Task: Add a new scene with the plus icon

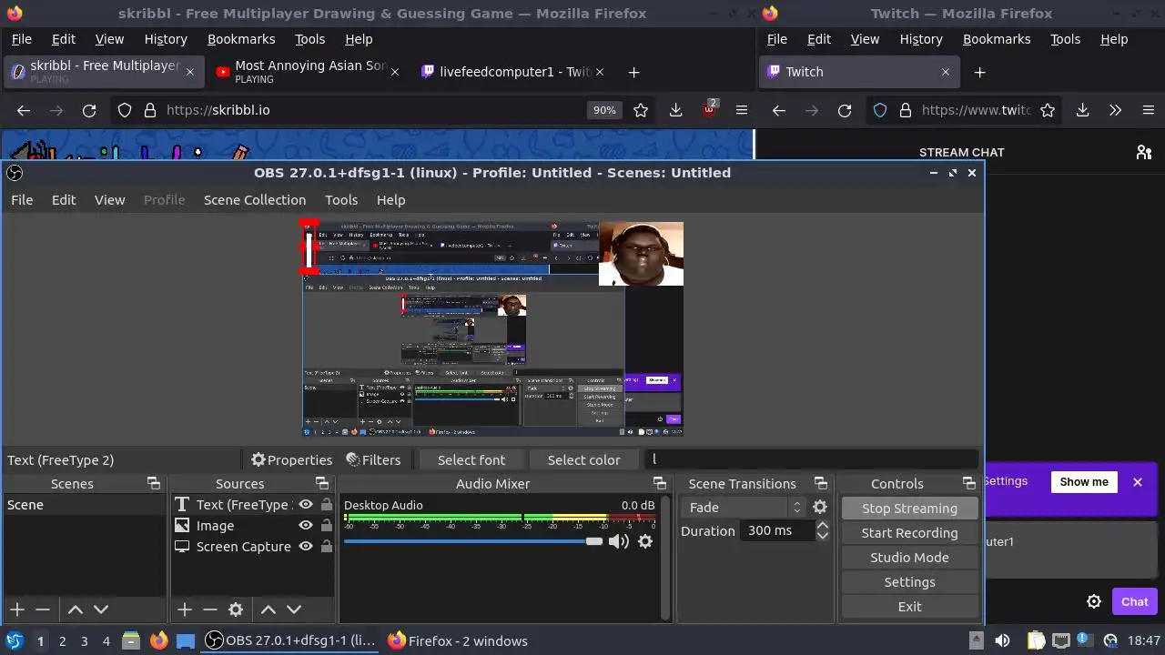Action: click(17, 610)
